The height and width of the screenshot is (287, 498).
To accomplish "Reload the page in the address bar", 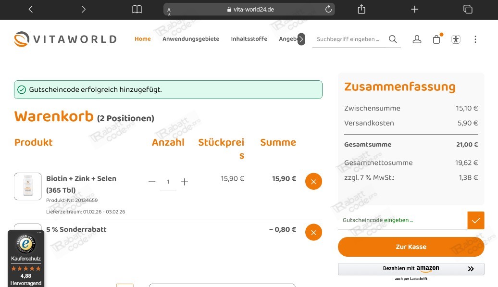I will (x=329, y=10).
